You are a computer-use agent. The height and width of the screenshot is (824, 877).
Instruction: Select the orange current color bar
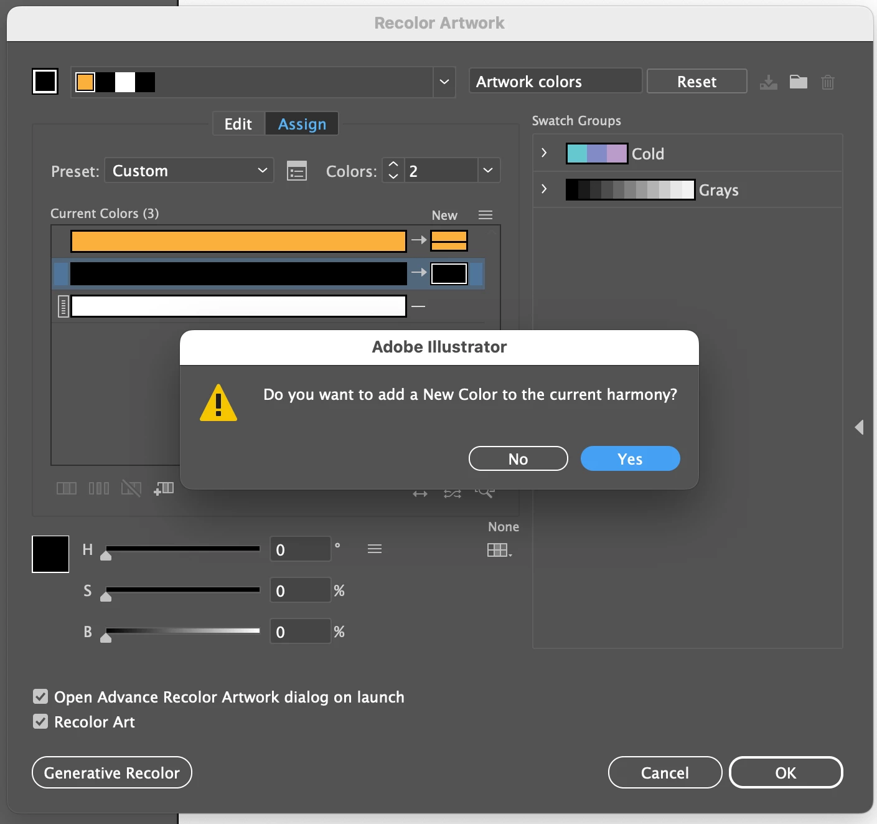(238, 241)
